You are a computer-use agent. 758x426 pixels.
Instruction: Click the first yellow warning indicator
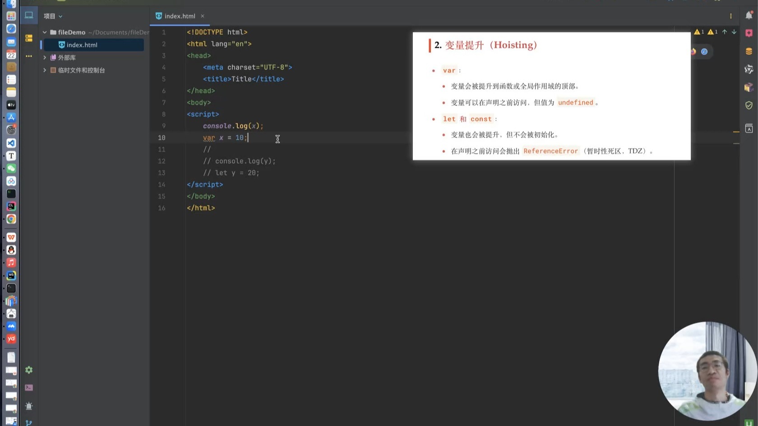699,32
